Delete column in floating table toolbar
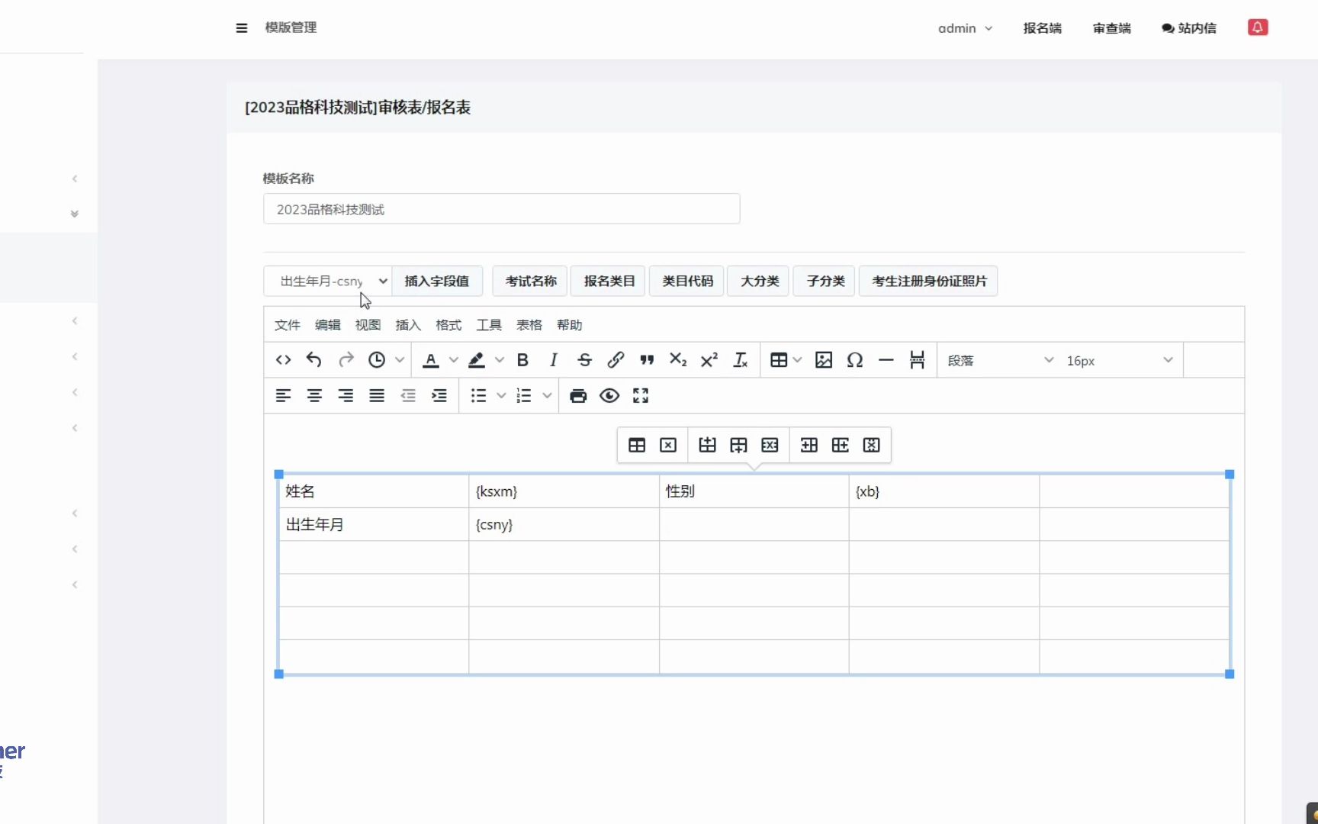 point(872,445)
